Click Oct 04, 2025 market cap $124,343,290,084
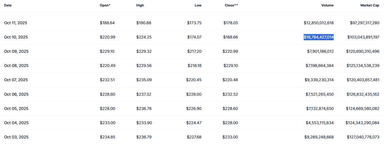 pos(362,123)
